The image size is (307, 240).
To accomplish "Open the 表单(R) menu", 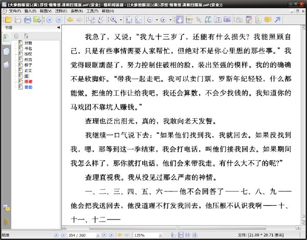I will point(77,11).
